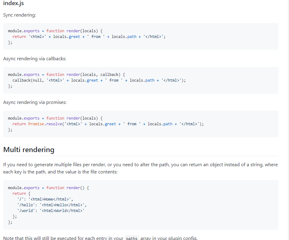
Task: Click the inline 'paths' code word
Action: point(132,238)
